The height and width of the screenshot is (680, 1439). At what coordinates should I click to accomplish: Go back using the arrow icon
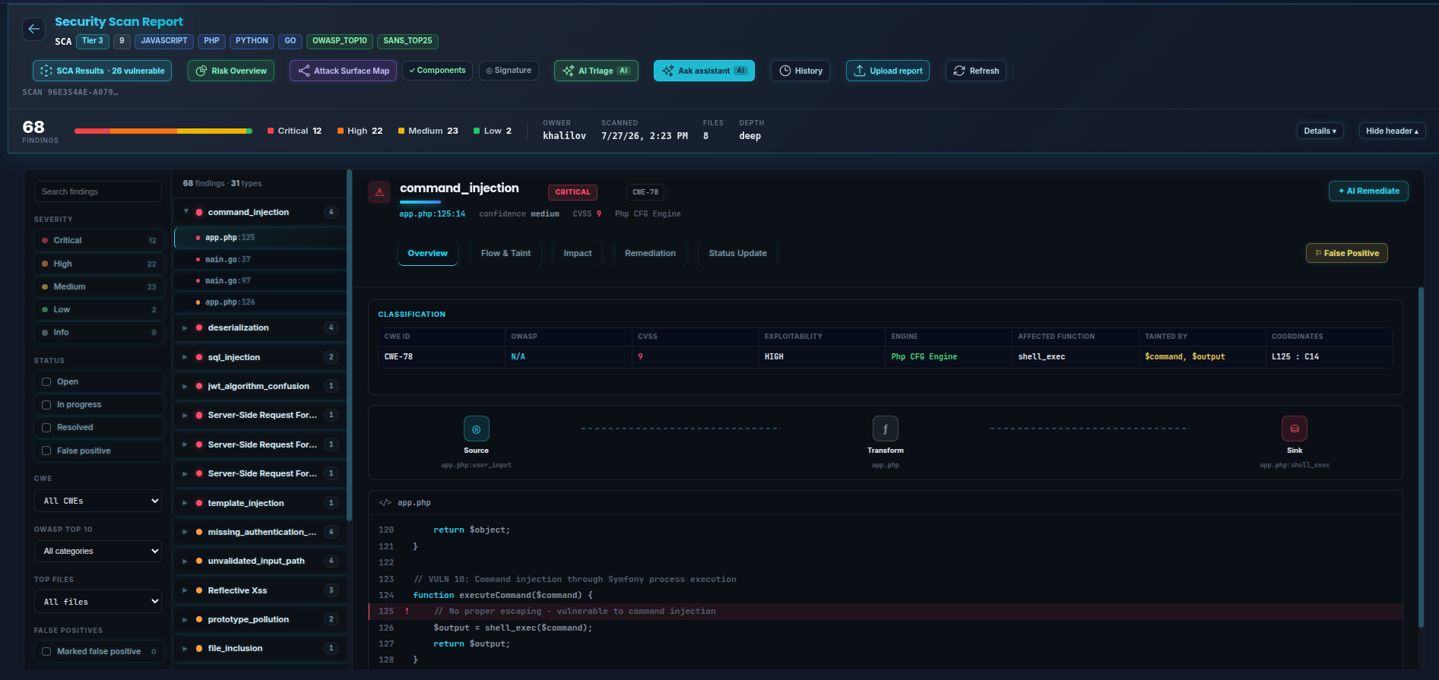(x=33, y=29)
